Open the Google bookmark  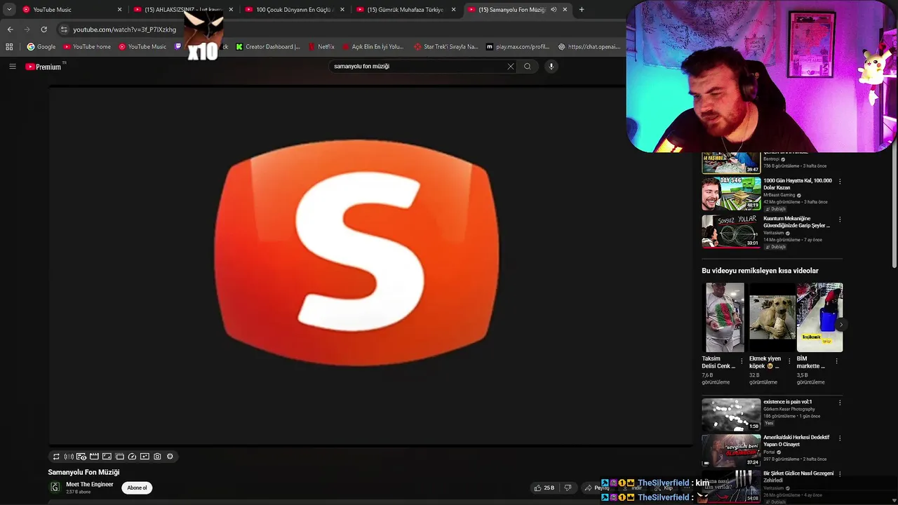41,47
